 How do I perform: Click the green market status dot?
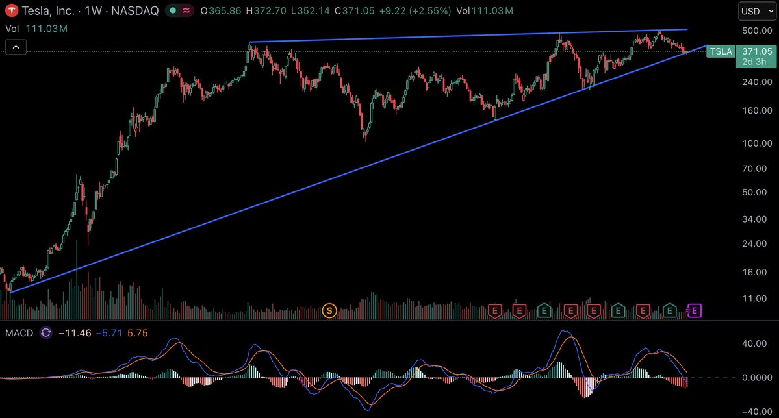pos(173,10)
